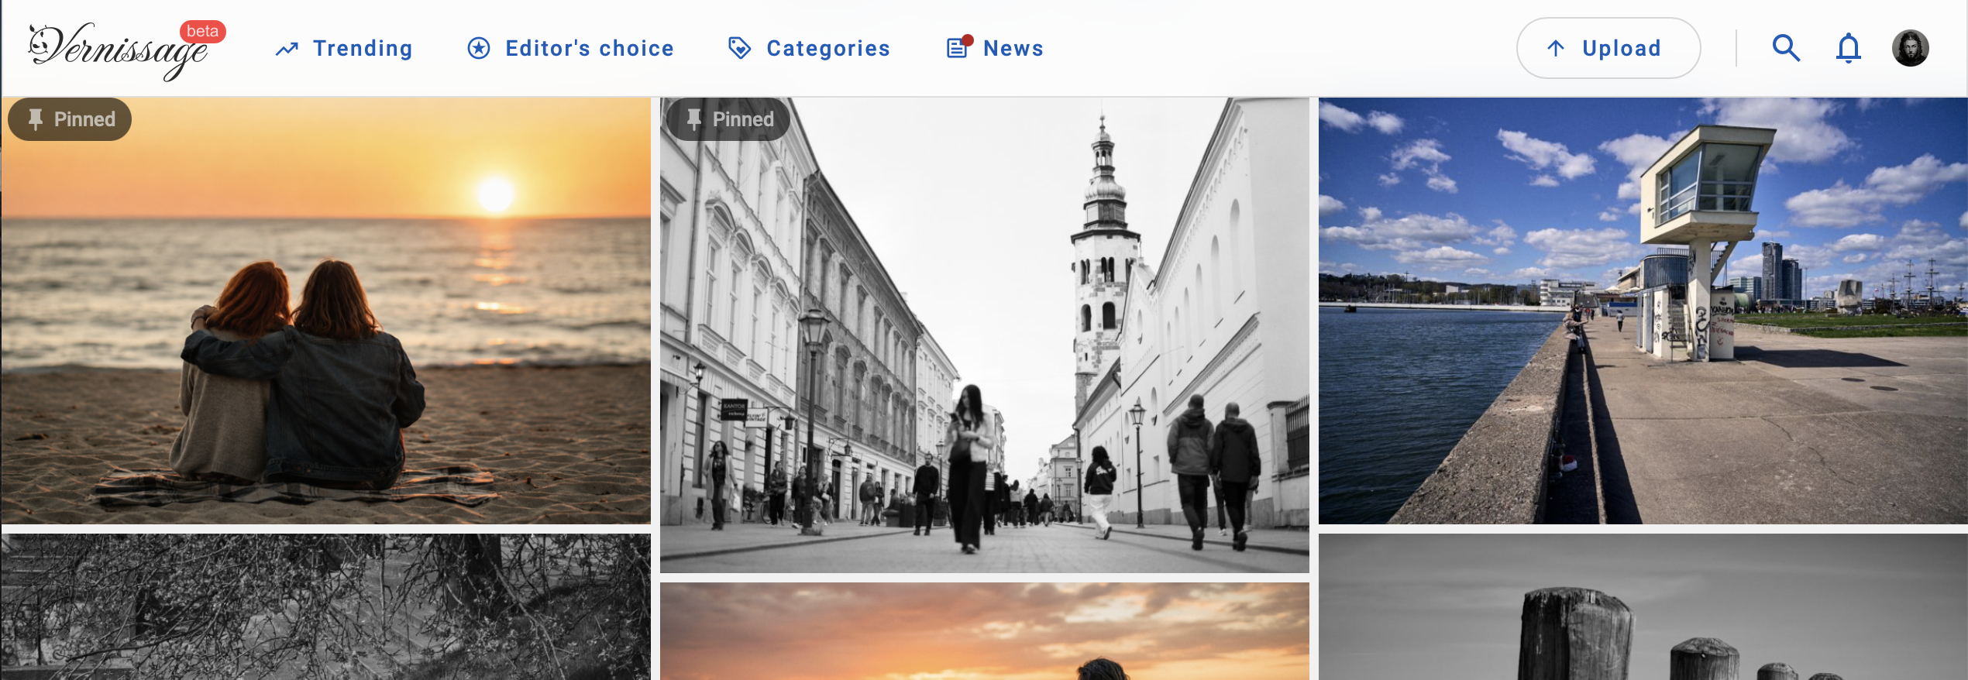Open notifications bell icon
The height and width of the screenshot is (680, 1968).
coord(1848,48)
